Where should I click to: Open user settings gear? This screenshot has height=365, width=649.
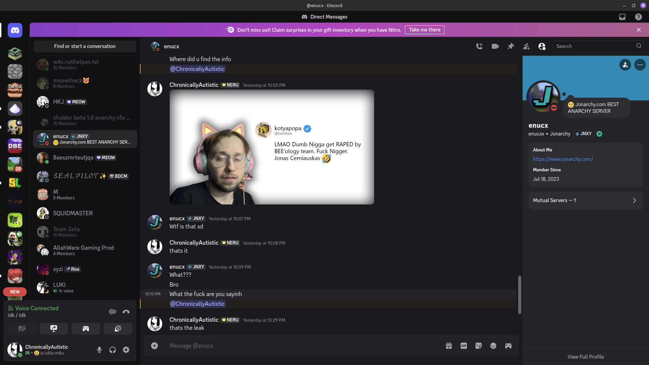click(126, 350)
